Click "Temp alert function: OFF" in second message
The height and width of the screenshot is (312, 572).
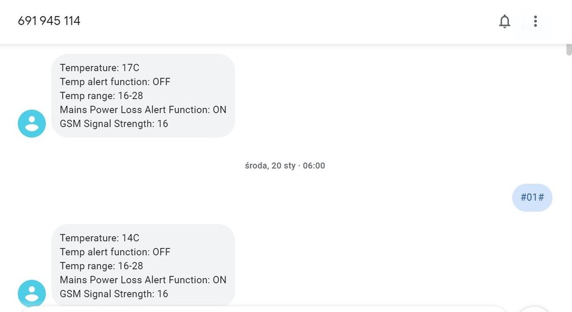pyautogui.click(x=115, y=252)
